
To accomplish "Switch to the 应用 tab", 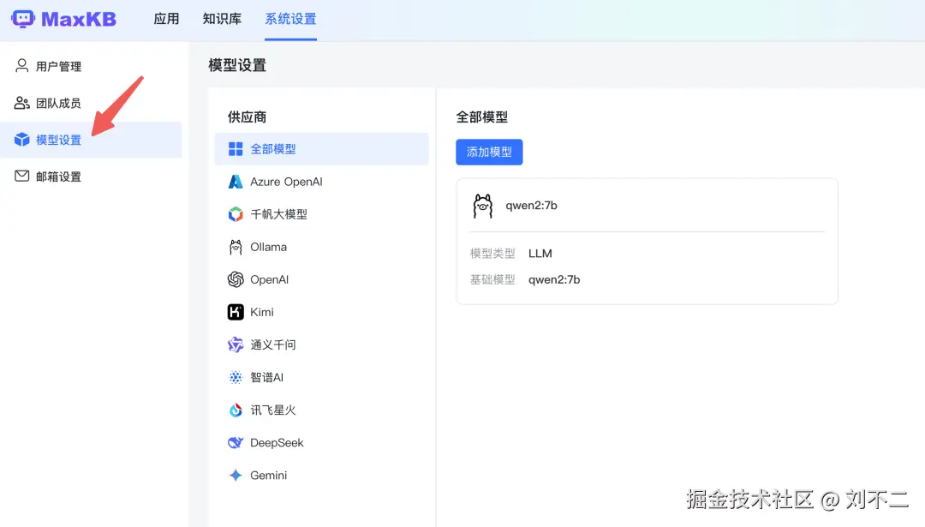I will [166, 18].
